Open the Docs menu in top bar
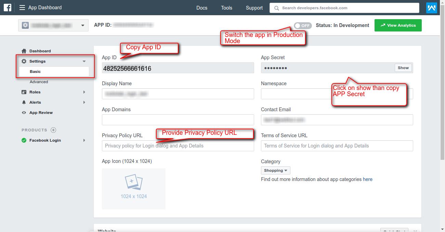445x232 pixels. [x=202, y=8]
